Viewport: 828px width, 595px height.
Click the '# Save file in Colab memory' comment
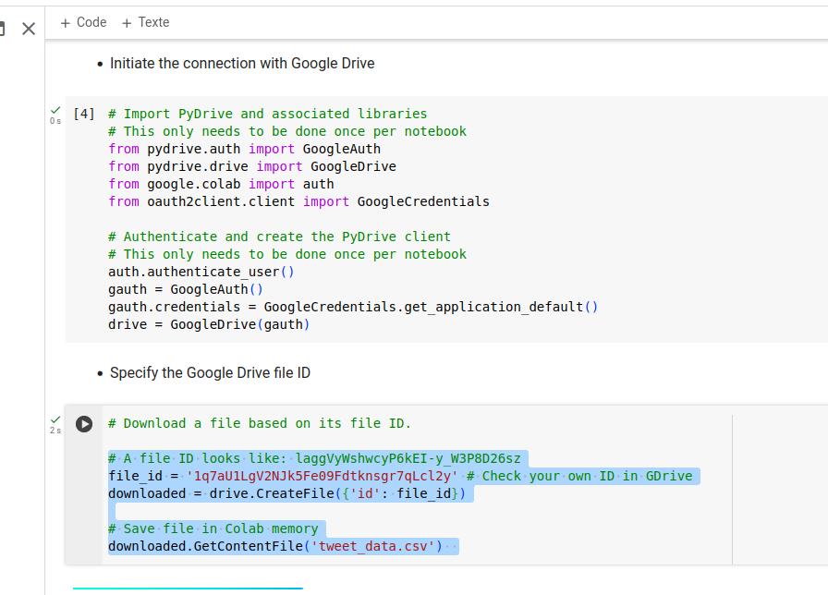click(x=213, y=528)
